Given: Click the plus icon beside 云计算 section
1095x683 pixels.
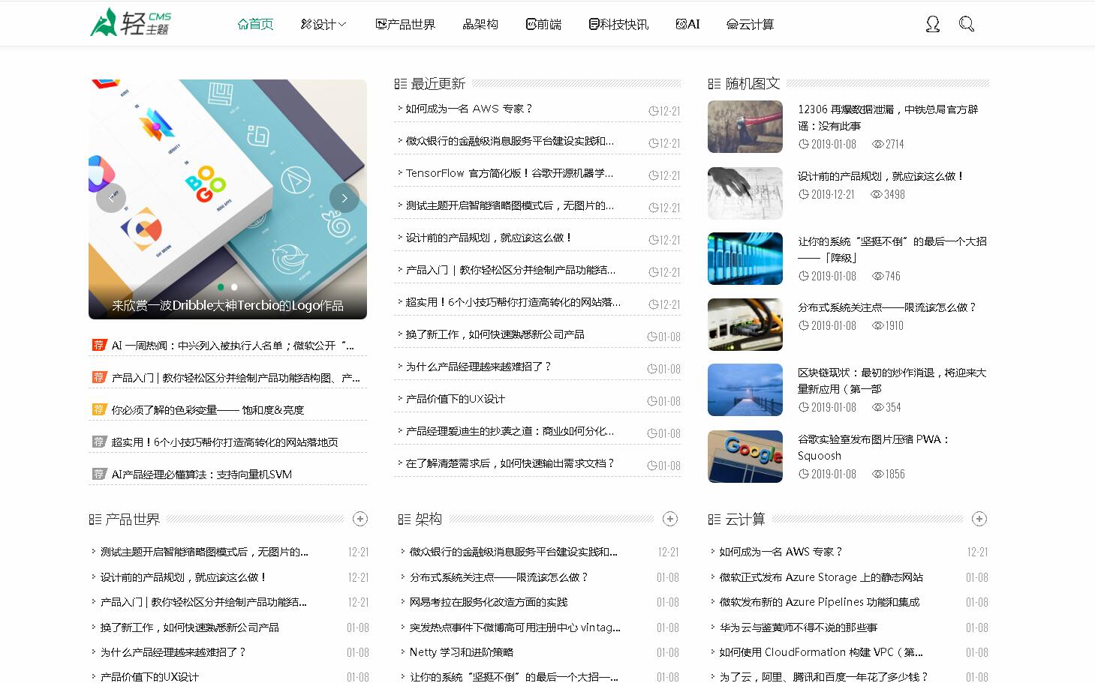Looking at the screenshot, I should 979,518.
